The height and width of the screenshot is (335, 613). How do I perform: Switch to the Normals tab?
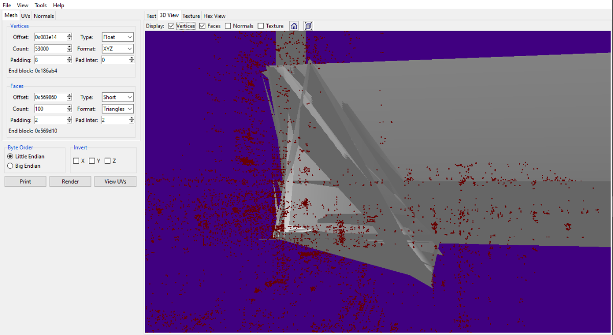tap(44, 16)
